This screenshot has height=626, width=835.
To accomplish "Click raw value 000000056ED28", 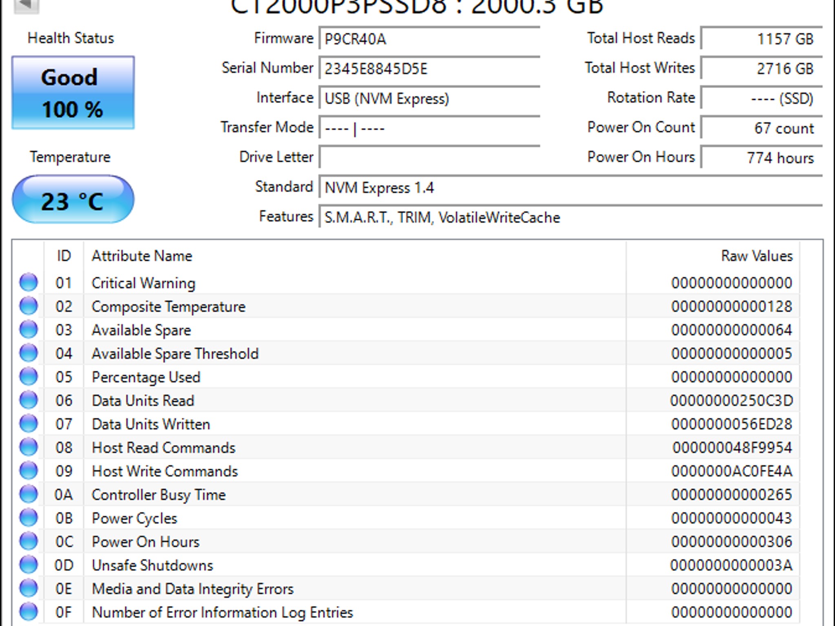I will tap(731, 424).
